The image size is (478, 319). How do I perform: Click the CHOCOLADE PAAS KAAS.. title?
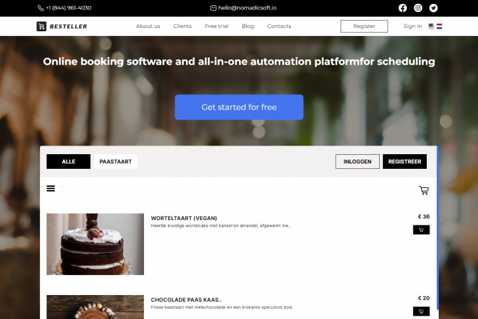(187, 300)
